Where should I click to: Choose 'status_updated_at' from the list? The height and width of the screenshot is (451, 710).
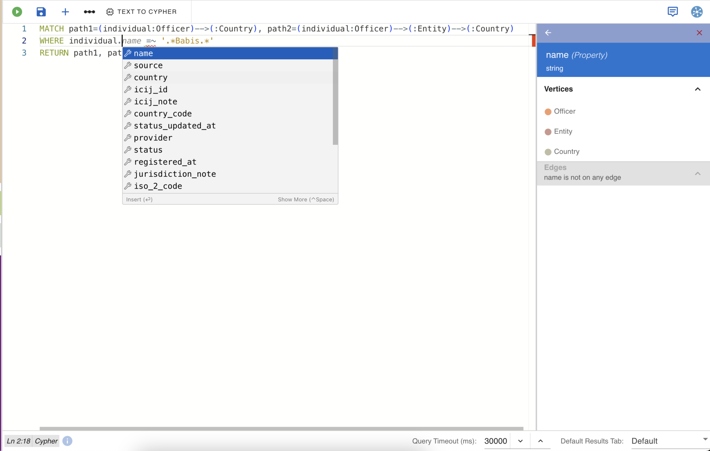tap(228, 126)
